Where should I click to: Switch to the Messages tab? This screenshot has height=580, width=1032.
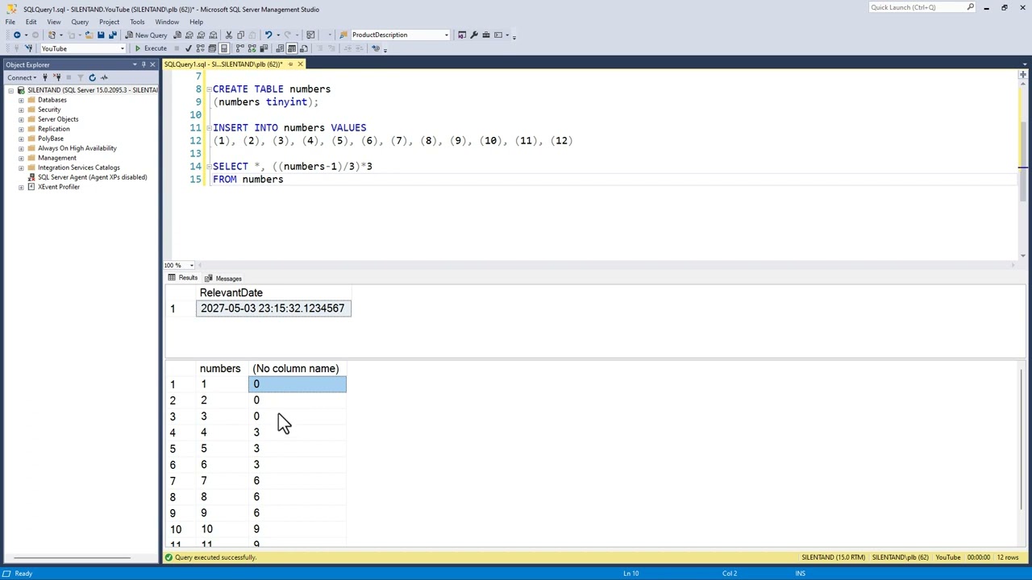pyautogui.click(x=223, y=279)
